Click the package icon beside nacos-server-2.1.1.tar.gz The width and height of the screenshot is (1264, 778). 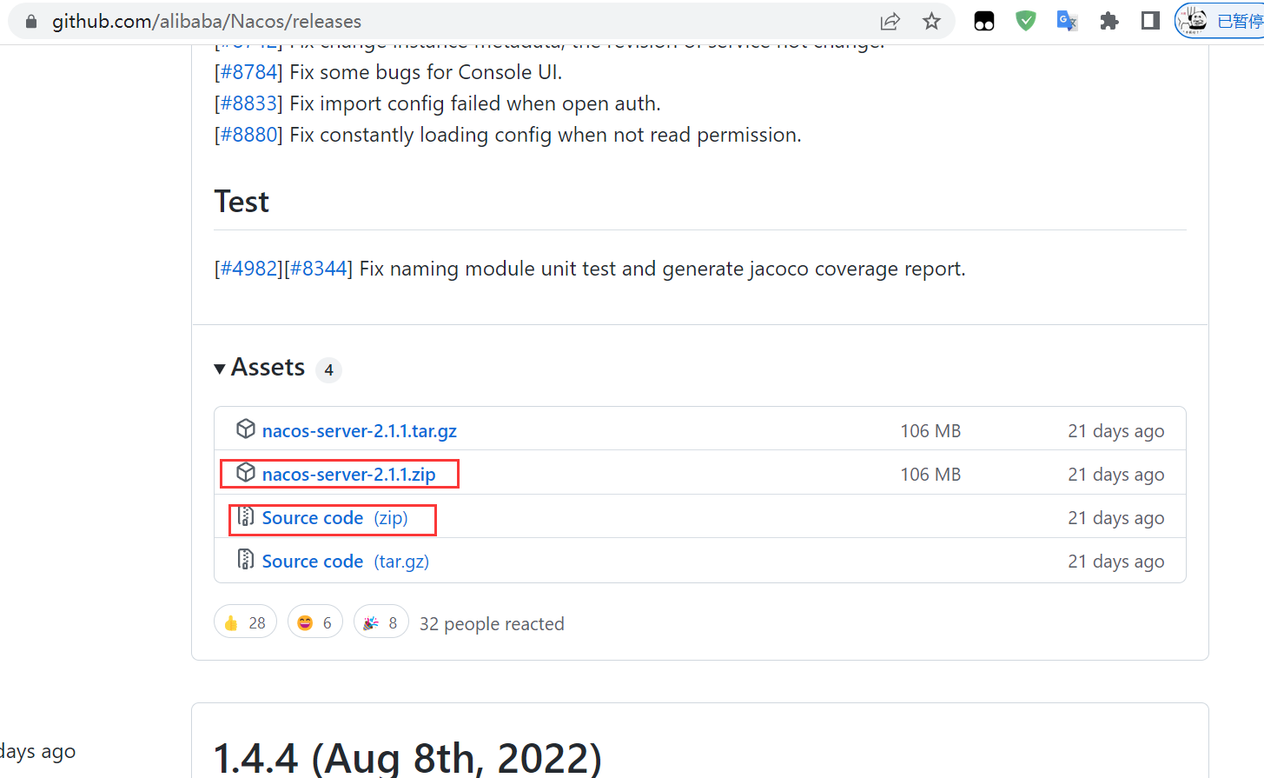tap(246, 429)
